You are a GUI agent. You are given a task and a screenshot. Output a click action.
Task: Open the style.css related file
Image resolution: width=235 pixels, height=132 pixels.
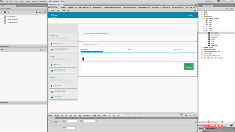pos(64,7)
